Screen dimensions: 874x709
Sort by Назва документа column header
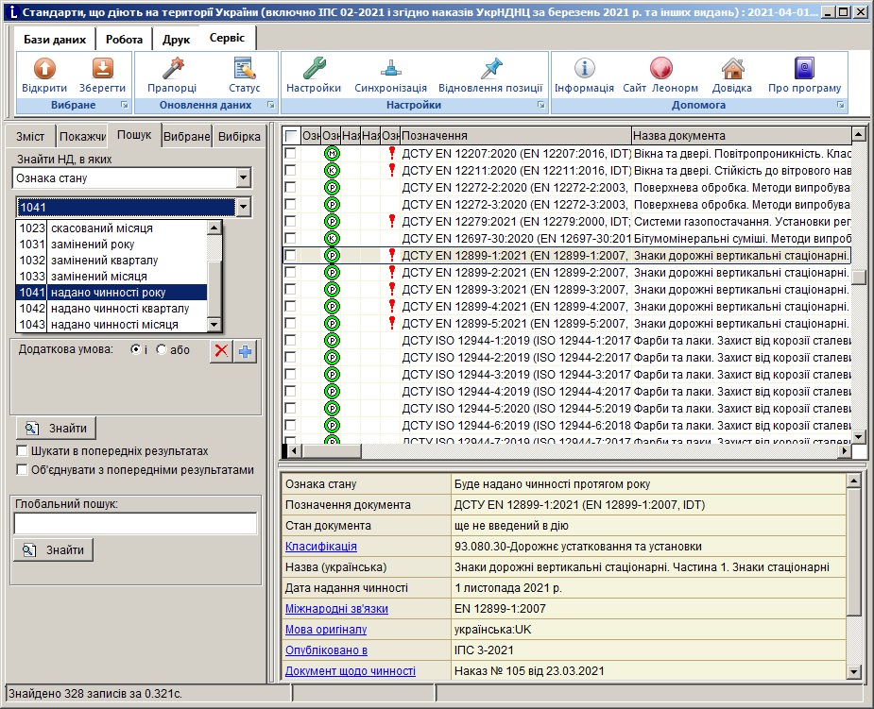742,135
